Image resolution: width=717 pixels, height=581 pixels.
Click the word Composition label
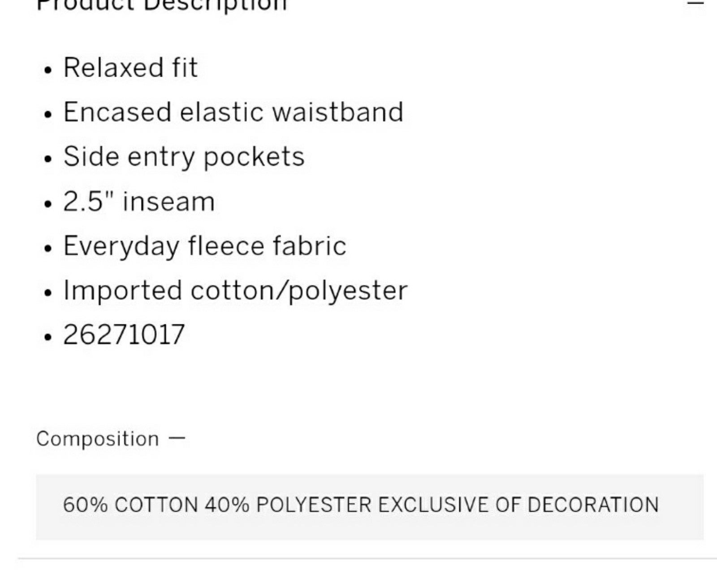coord(98,439)
